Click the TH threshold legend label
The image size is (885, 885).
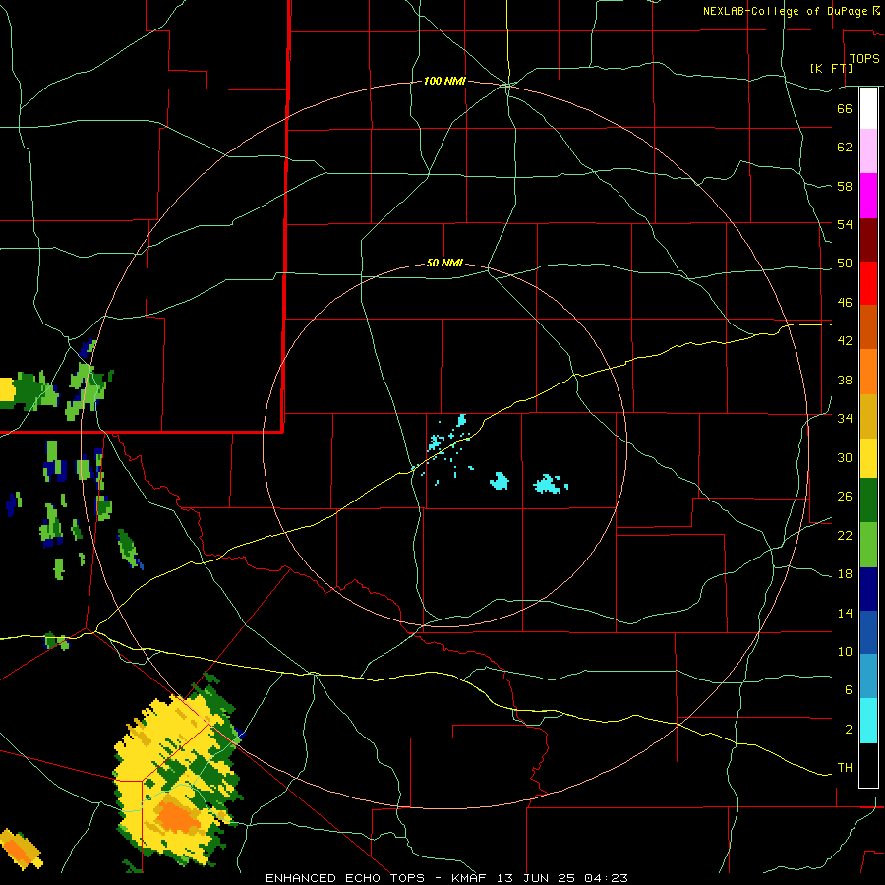(845, 768)
